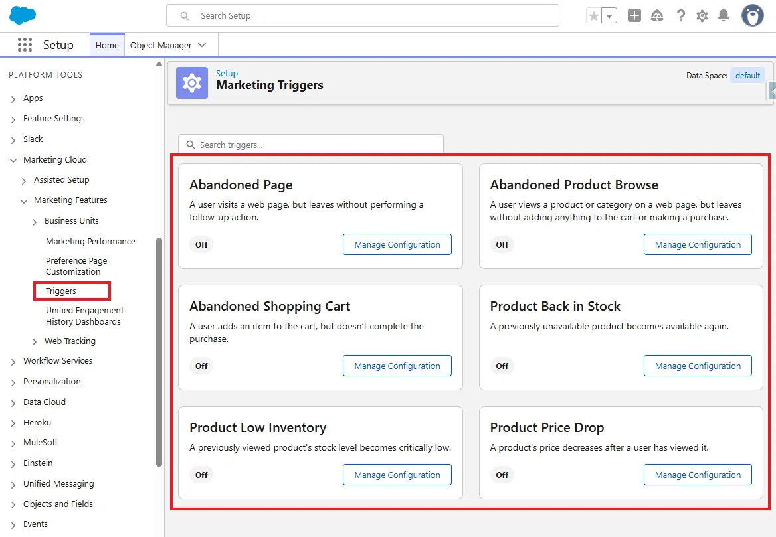776x537 pixels.
Task: Click the Abandoned Shopping Cart heading
Action: pos(270,306)
